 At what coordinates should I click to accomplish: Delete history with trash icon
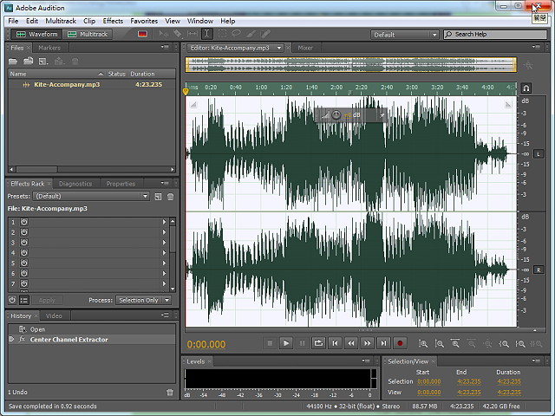tap(170, 392)
